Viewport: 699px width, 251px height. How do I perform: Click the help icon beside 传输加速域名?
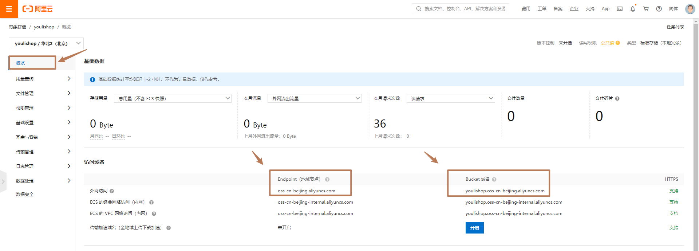tap(169, 228)
